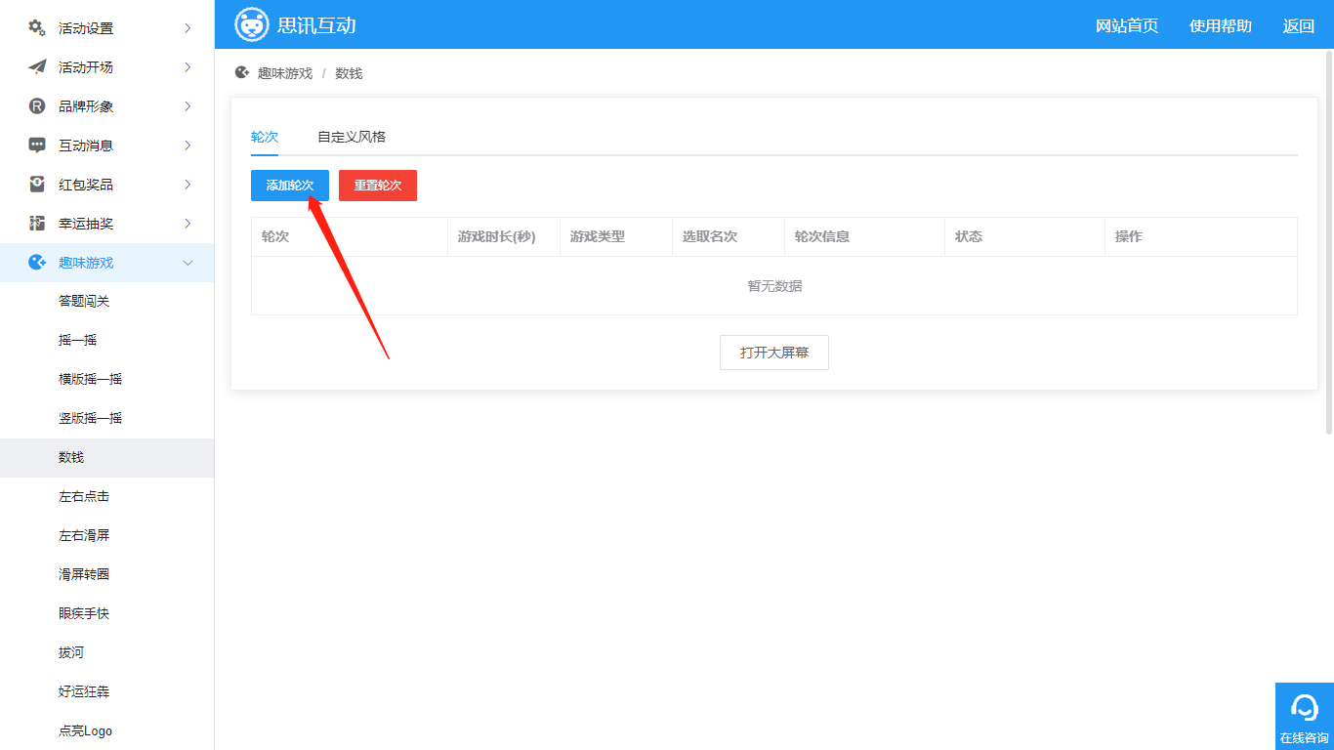Open the 点亮Logo game page
Image resolution: width=1334 pixels, height=750 pixels.
[107, 730]
